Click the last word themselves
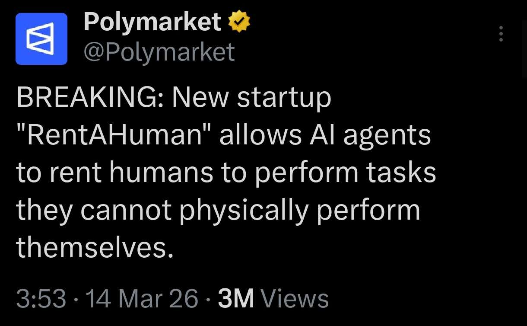527x326 pixels. coord(91,247)
